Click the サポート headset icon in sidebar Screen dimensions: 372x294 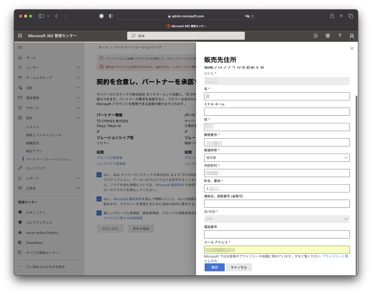[x=20, y=108]
